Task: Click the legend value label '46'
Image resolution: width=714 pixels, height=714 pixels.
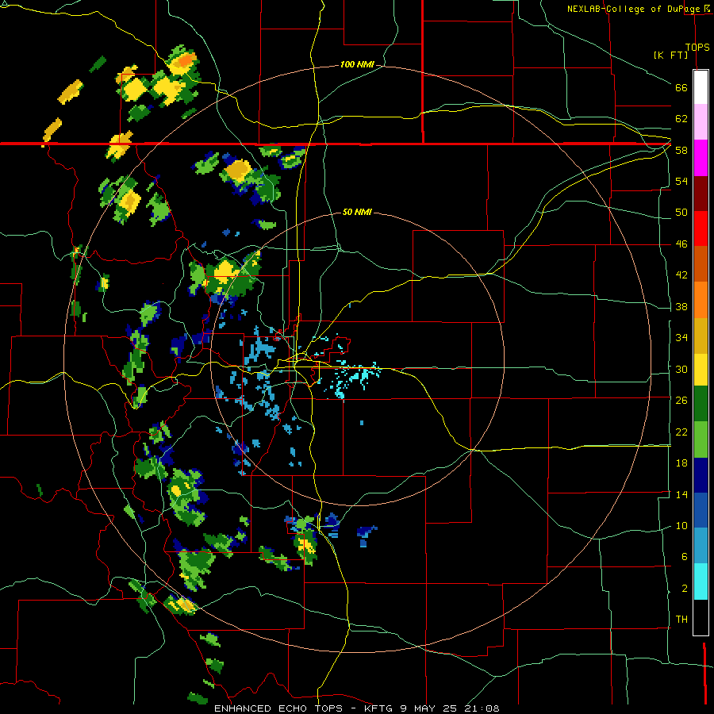Action: [681, 244]
